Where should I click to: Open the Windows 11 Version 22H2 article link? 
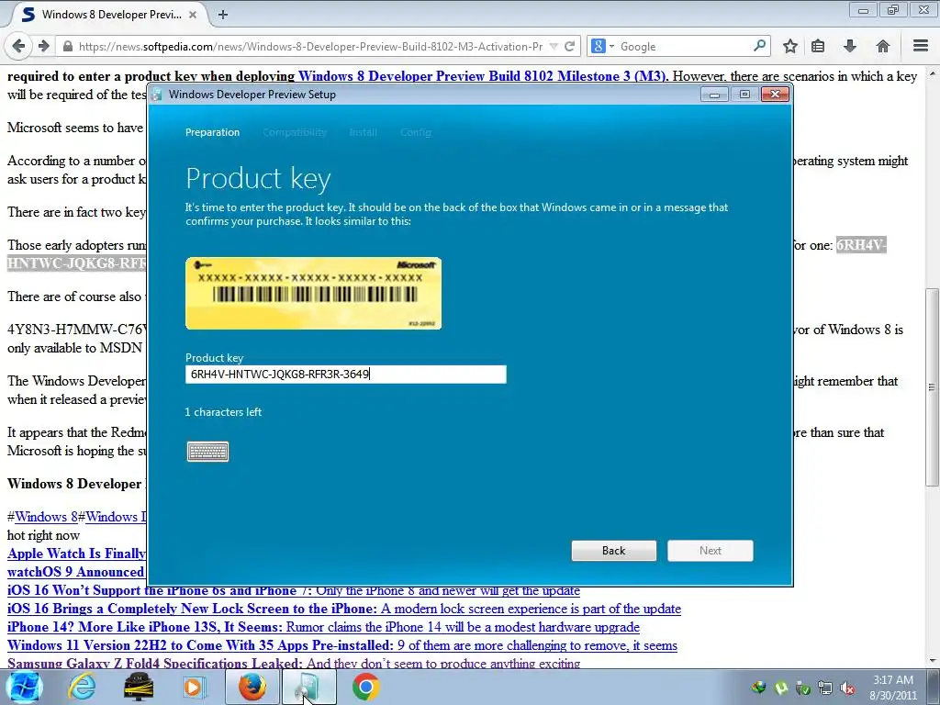(x=342, y=645)
